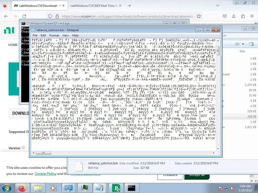This screenshot has width=258, height=193.
Task: Click the tracking protection shield icon
Action: pyautogui.click(x=50, y=16)
